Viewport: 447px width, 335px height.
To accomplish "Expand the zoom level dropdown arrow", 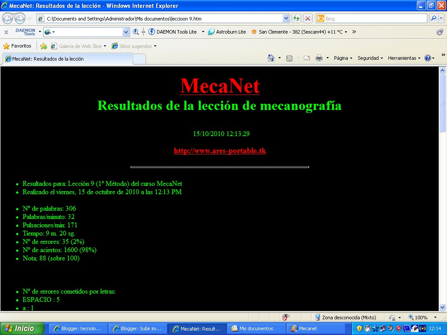I will (435, 318).
